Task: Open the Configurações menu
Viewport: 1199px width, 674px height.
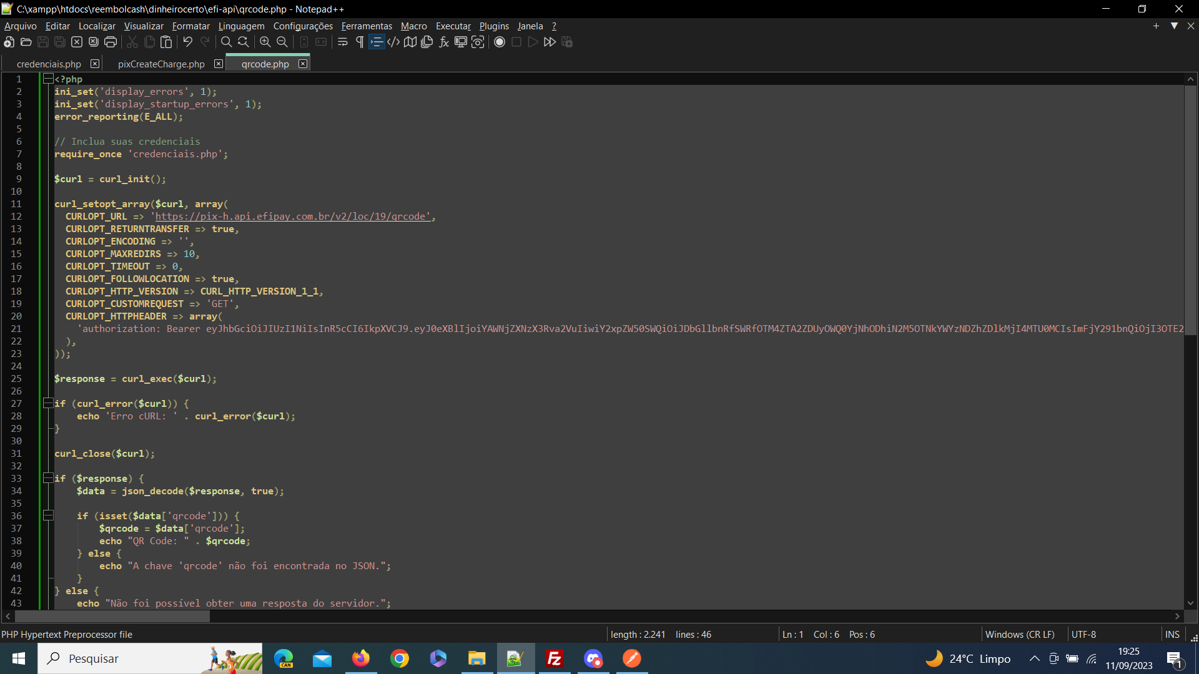Action: point(303,26)
